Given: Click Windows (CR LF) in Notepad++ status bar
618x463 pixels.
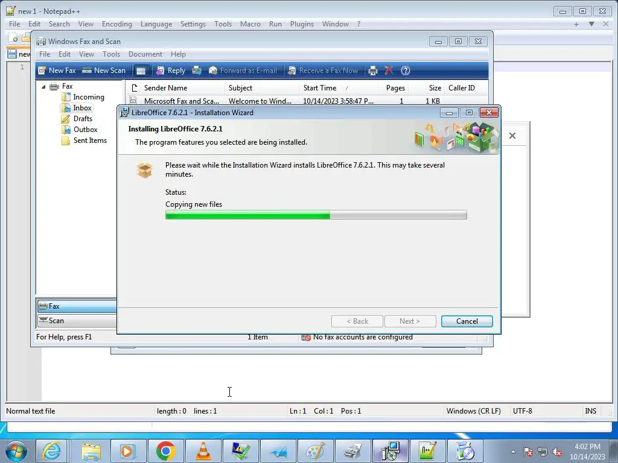Looking at the screenshot, I should [x=473, y=411].
